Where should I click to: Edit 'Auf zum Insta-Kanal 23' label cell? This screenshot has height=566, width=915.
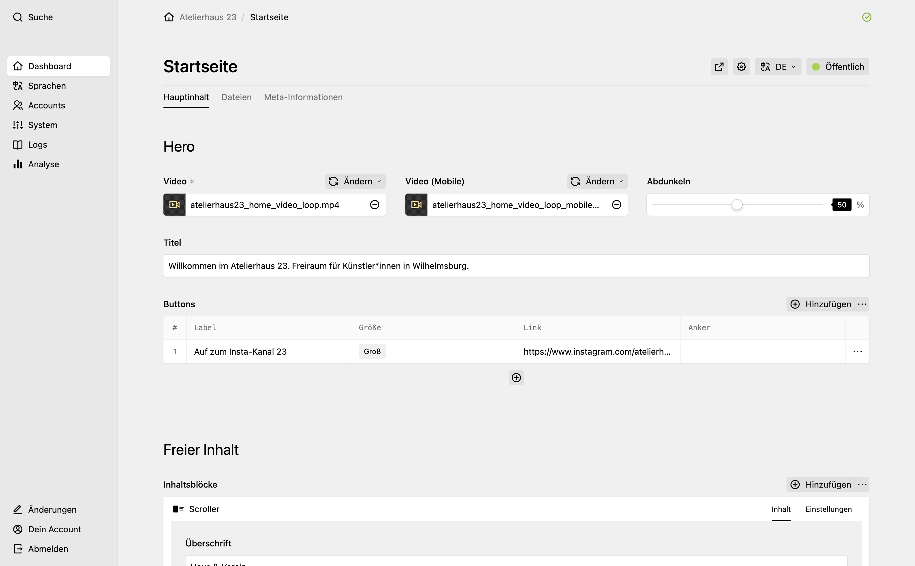click(x=269, y=351)
